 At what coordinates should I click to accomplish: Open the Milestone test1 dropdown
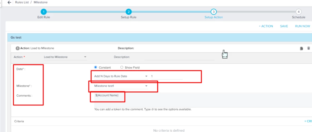(x=121, y=86)
